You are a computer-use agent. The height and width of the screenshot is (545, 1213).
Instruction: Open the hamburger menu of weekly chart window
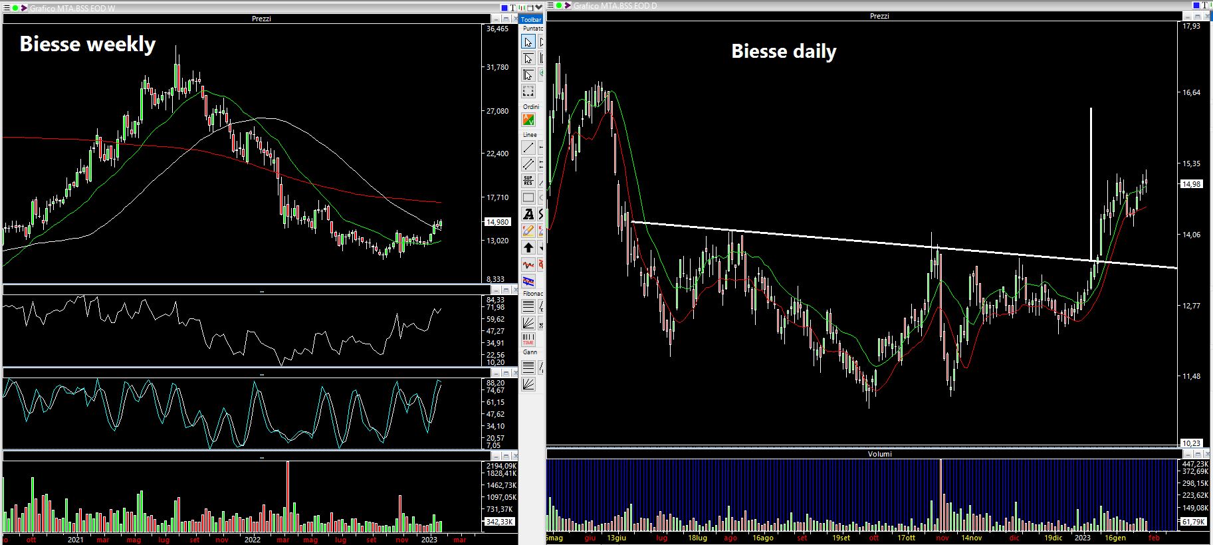[x=5, y=8]
